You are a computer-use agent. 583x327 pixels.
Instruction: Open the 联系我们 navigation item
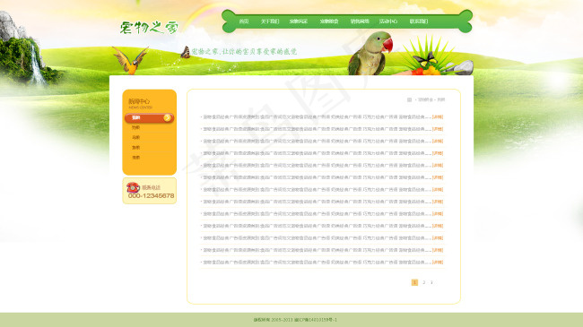419,22
